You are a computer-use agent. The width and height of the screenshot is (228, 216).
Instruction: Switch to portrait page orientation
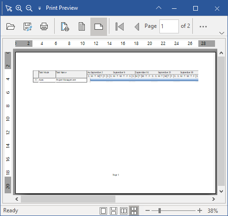pos(82,26)
